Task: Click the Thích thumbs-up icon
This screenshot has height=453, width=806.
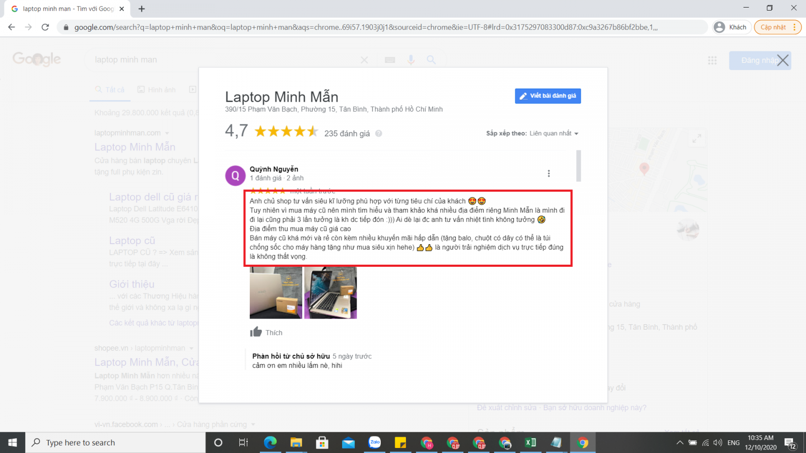Action: pos(256,332)
